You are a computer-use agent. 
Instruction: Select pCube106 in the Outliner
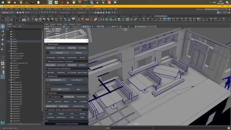[16, 73]
